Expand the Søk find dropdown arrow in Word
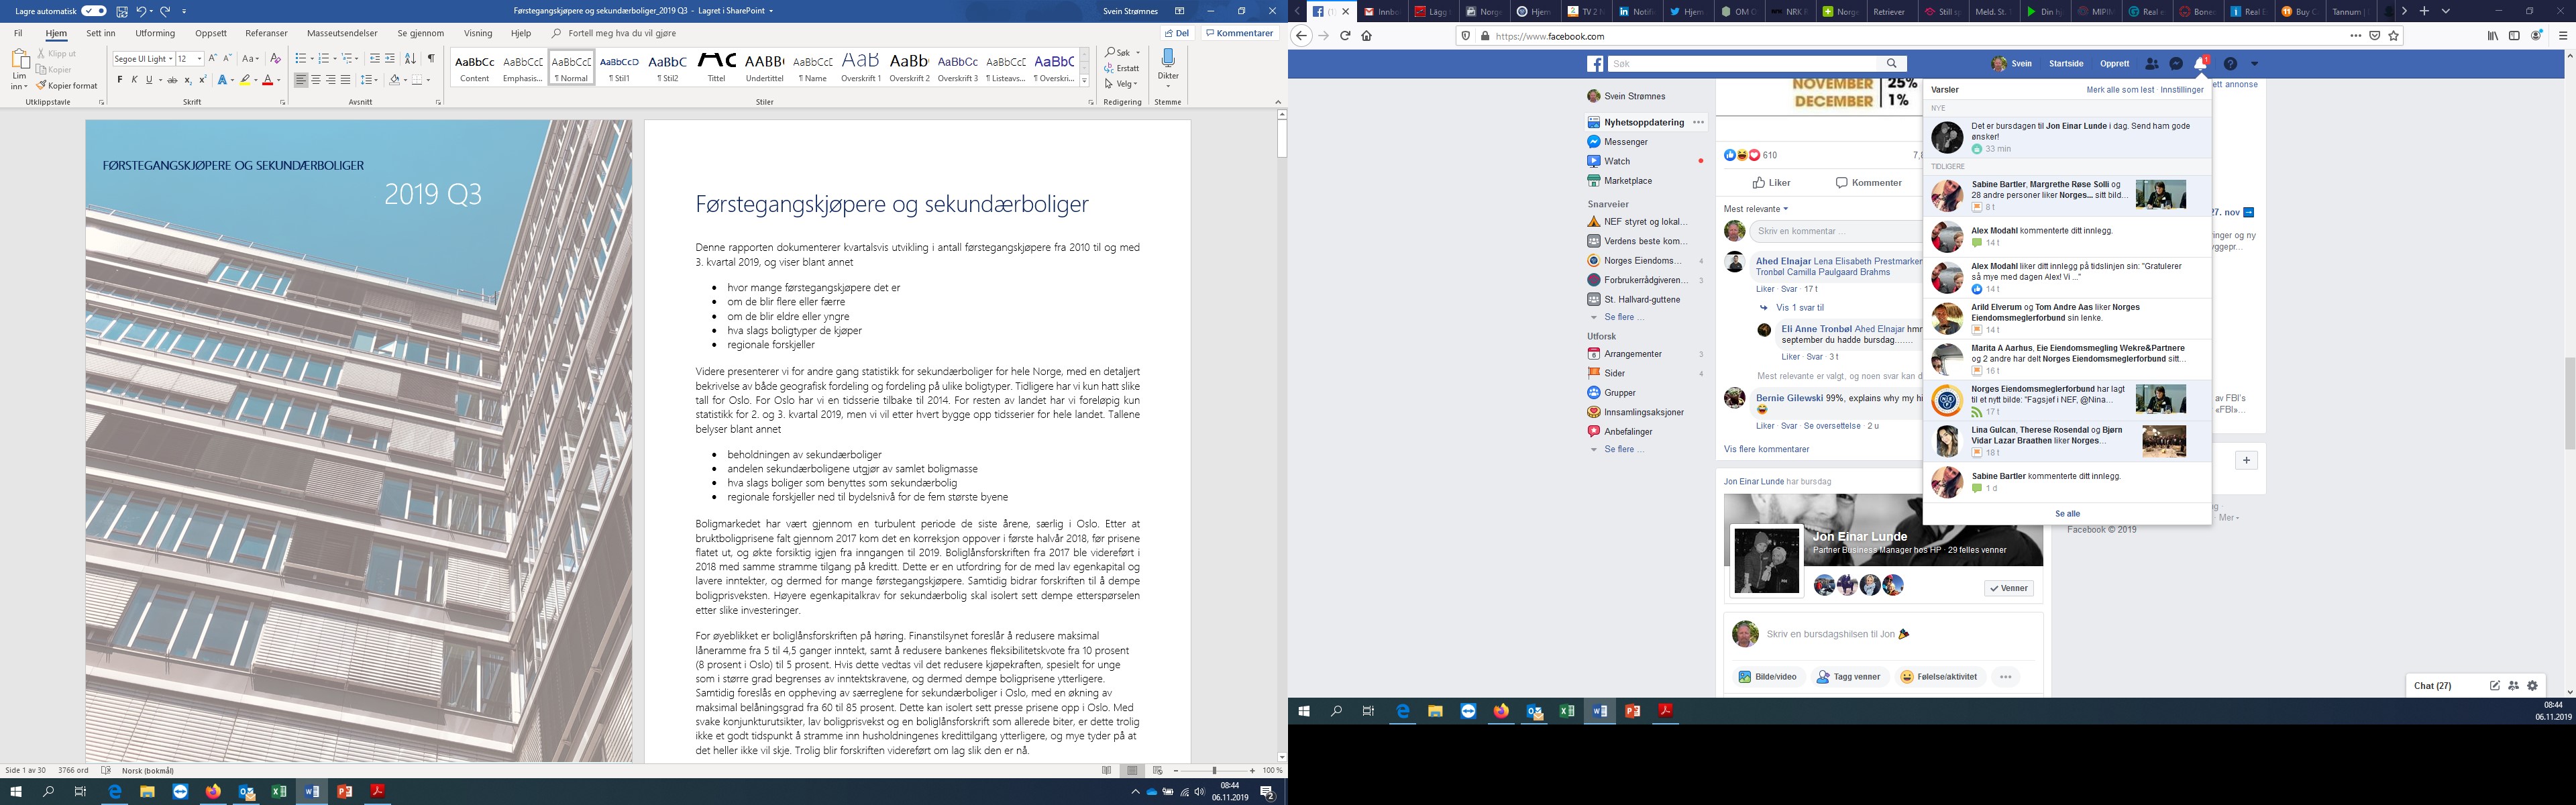This screenshot has height=805, width=2576. tap(1138, 53)
